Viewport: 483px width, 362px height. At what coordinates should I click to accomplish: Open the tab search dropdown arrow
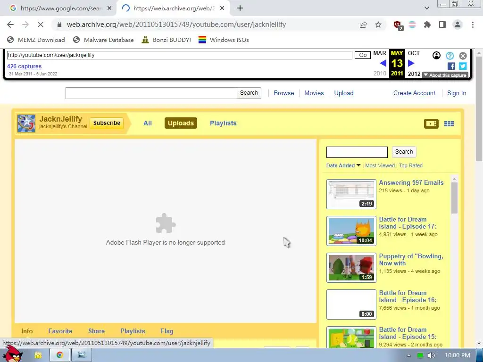tap(427, 8)
